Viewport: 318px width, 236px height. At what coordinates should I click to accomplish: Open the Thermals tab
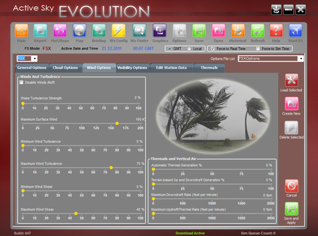click(209, 68)
